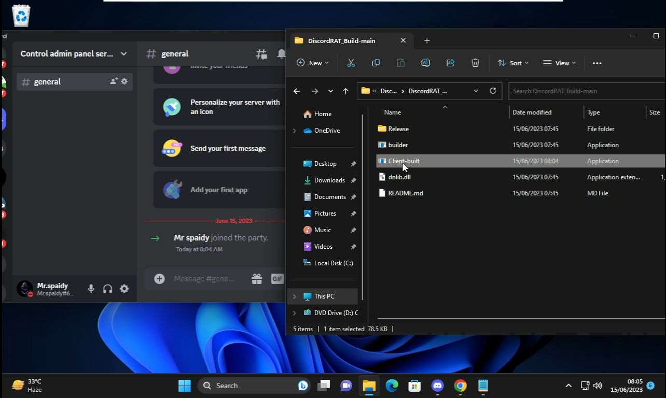Viewport: 666px width, 398px height.
Task: Click the Search DiscordRAT_Build-main field
Action: [x=587, y=91]
